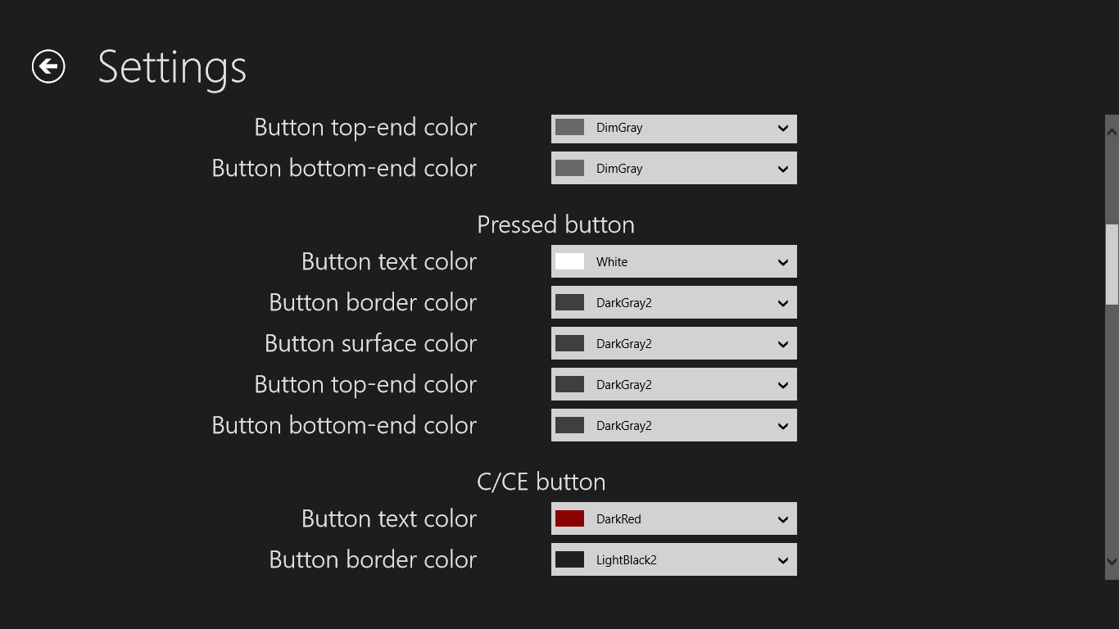The image size is (1119, 629).
Task: Open the Pressed button border color dropdown
Action: (x=673, y=303)
